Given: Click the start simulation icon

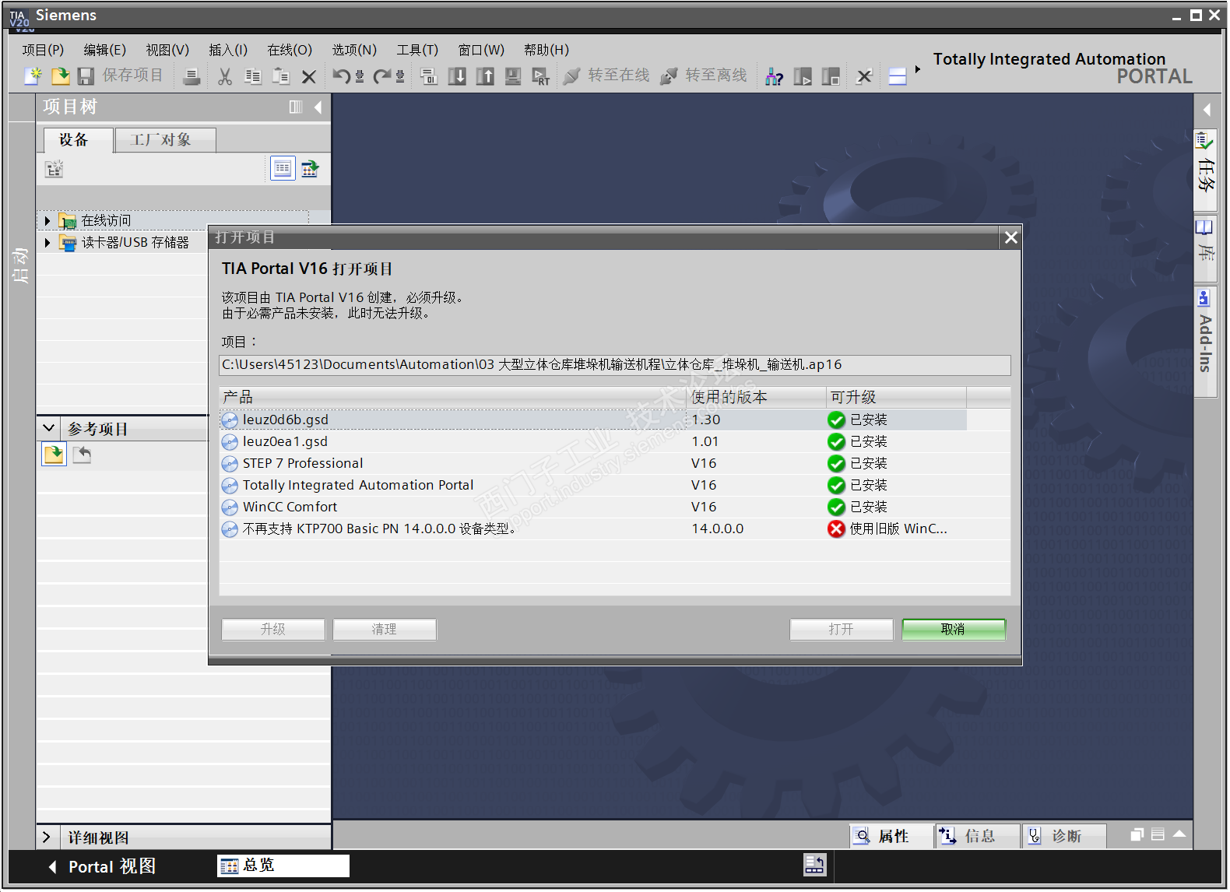Looking at the screenshot, I should (513, 76).
